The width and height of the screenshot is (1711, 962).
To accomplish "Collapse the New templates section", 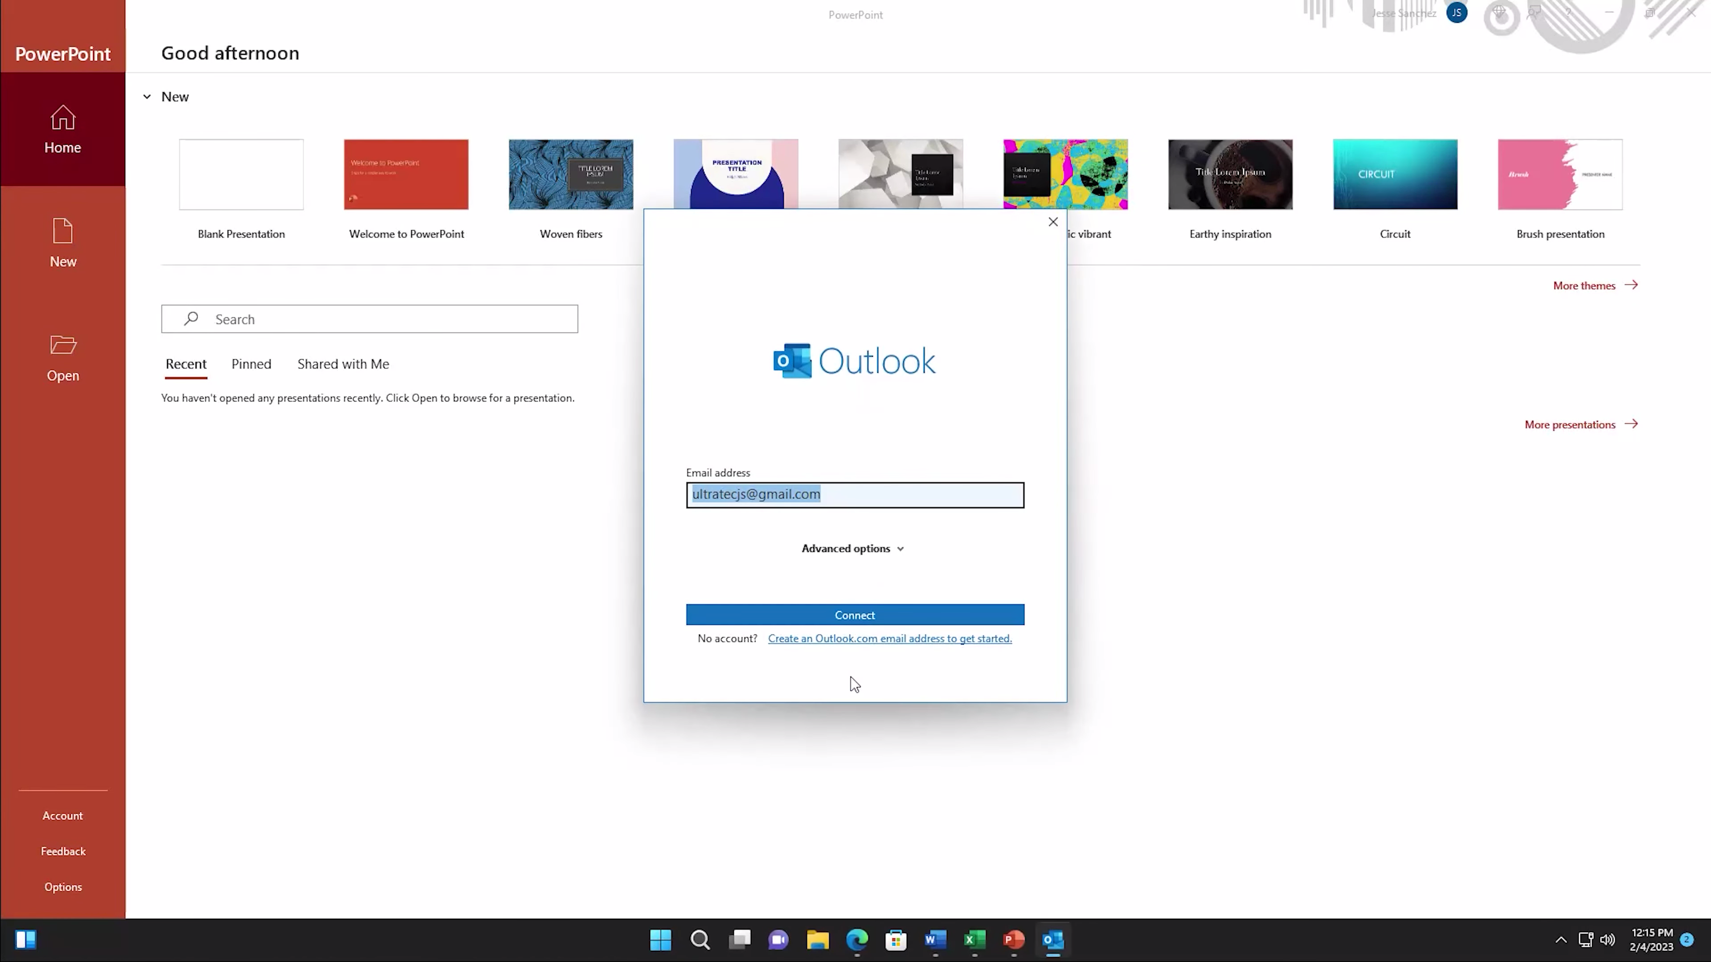I will pyautogui.click(x=147, y=97).
